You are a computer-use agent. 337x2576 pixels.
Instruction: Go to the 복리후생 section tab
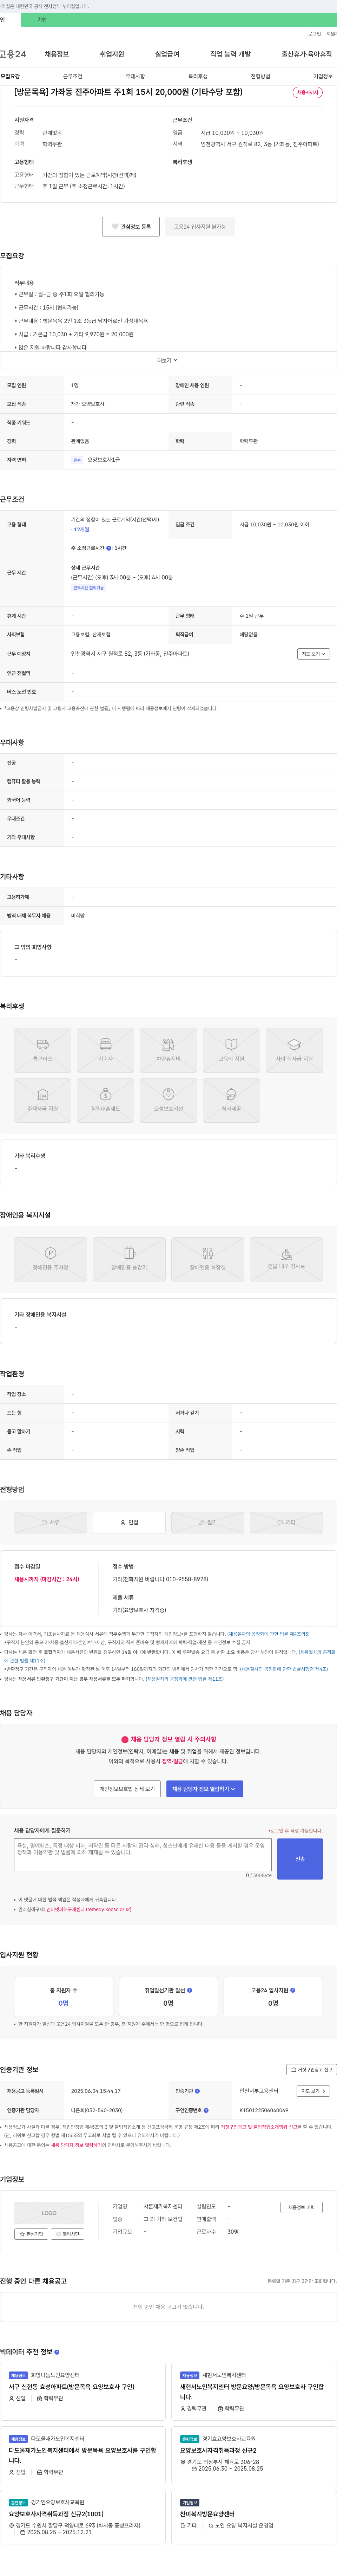(198, 76)
